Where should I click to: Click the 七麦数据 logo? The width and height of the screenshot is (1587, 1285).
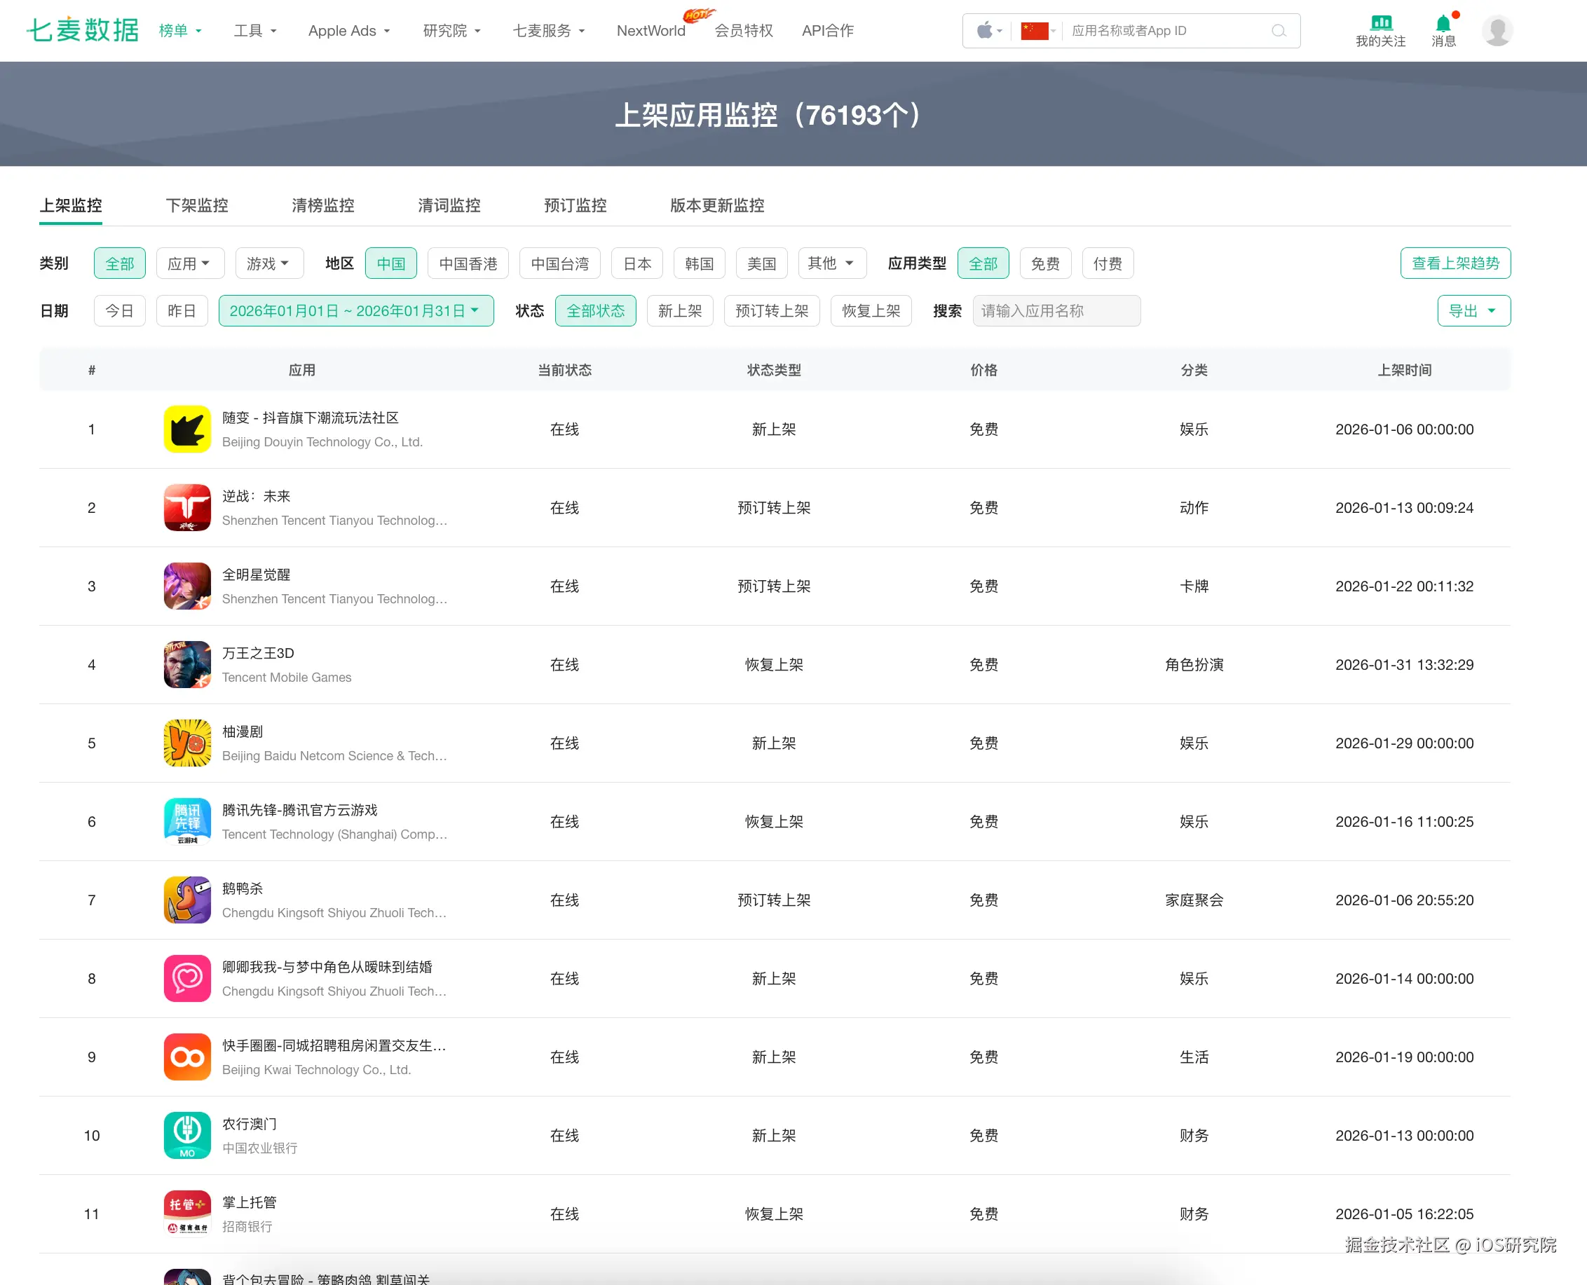click(82, 30)
